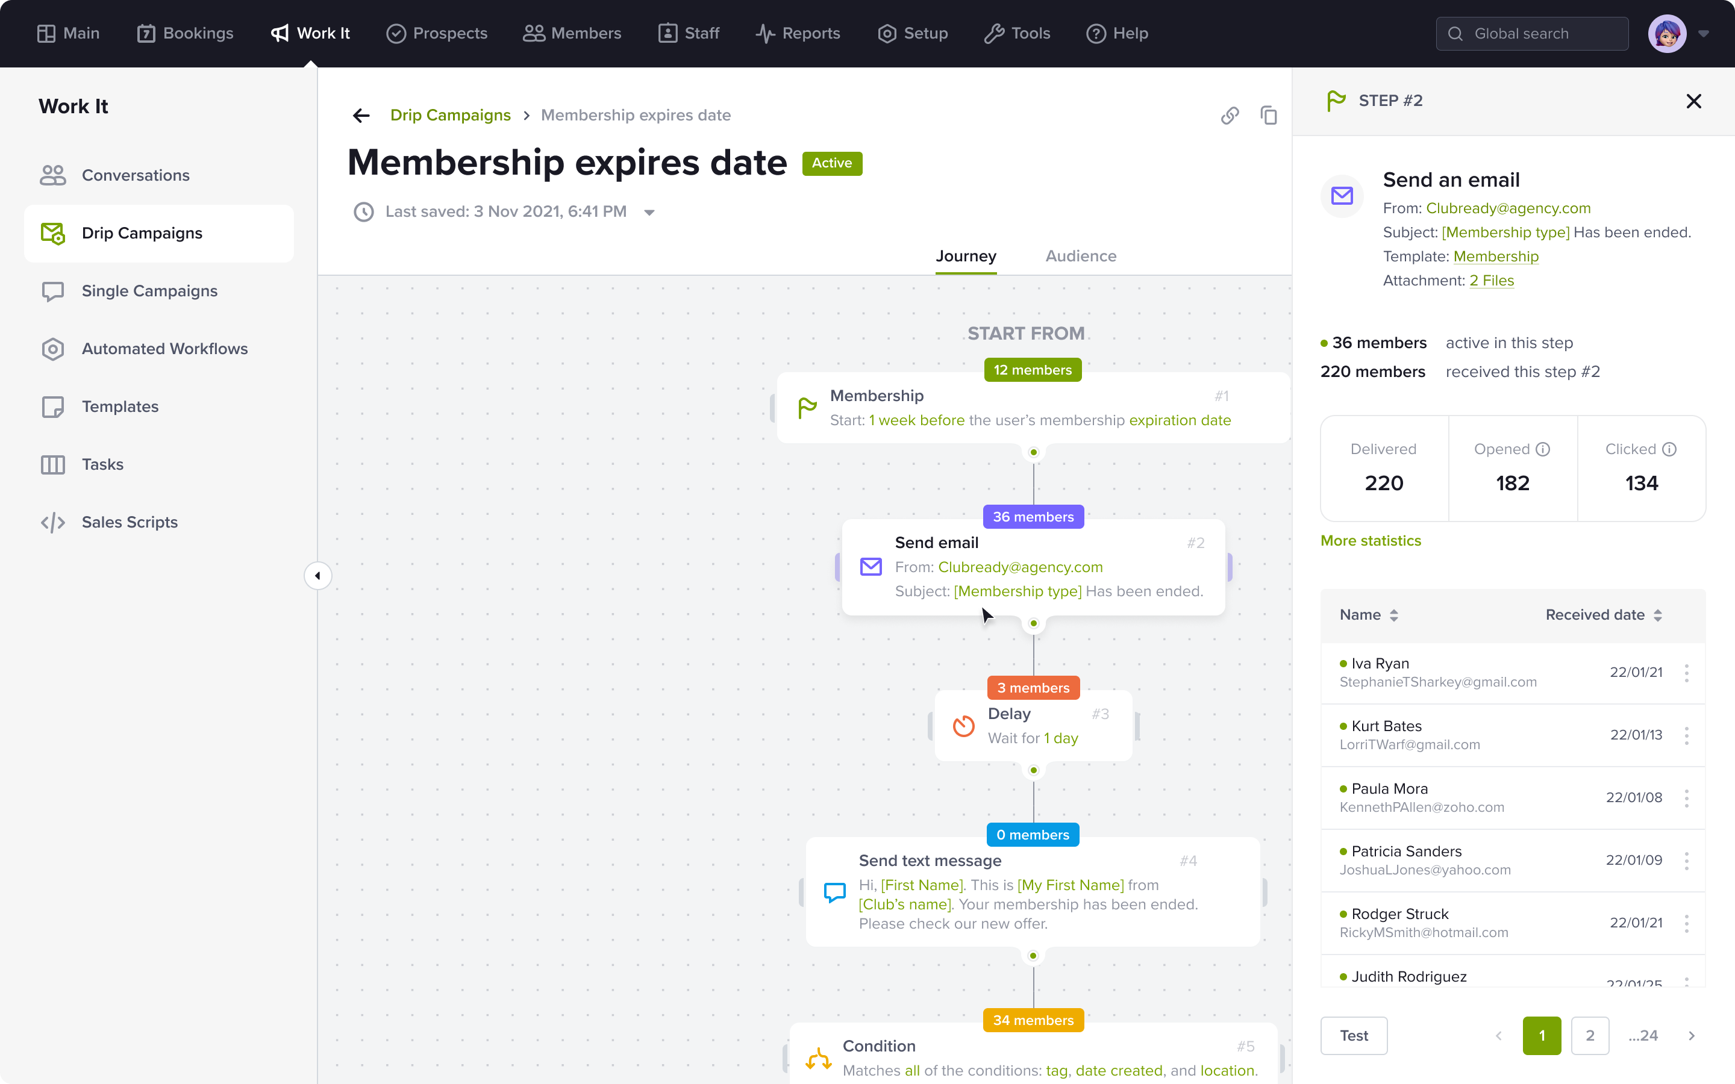Collapse the canvas side panel arrow
Image resolution: width=1735 pixels, height=1084 pixels.
click(317, 575)
